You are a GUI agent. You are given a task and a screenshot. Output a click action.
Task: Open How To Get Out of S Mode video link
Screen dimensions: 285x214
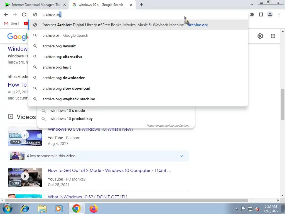pos(109,171)
